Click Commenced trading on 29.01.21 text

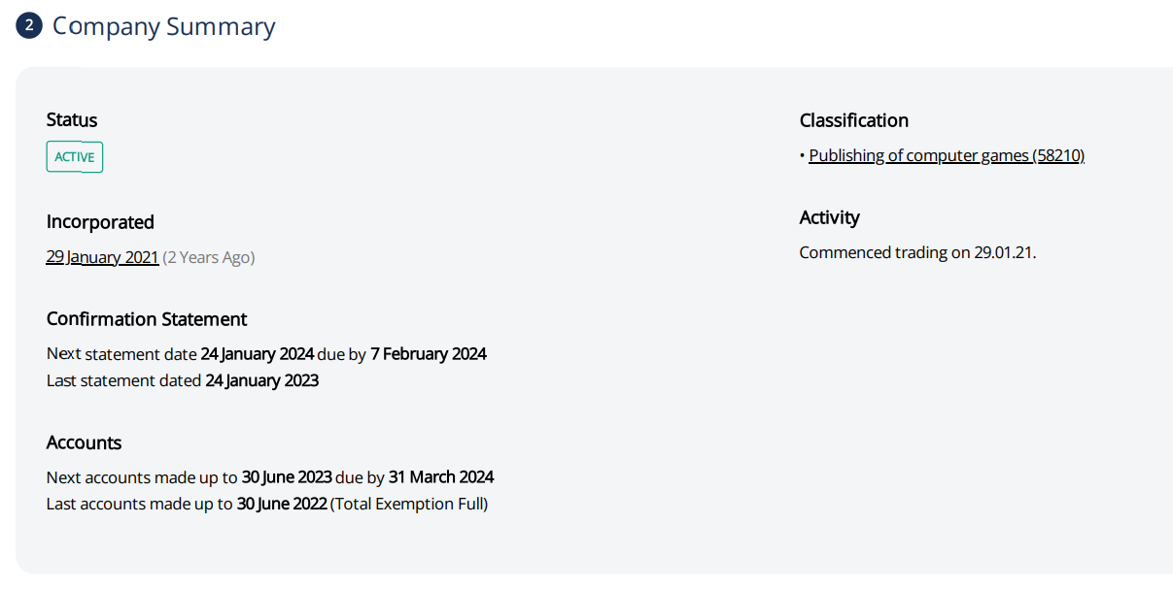(917, 252)
